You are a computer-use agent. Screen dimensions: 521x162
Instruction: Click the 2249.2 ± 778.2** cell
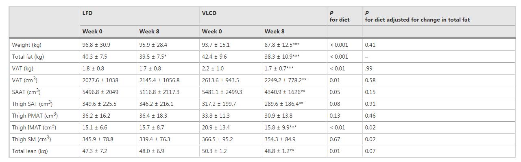coord(286,80)
